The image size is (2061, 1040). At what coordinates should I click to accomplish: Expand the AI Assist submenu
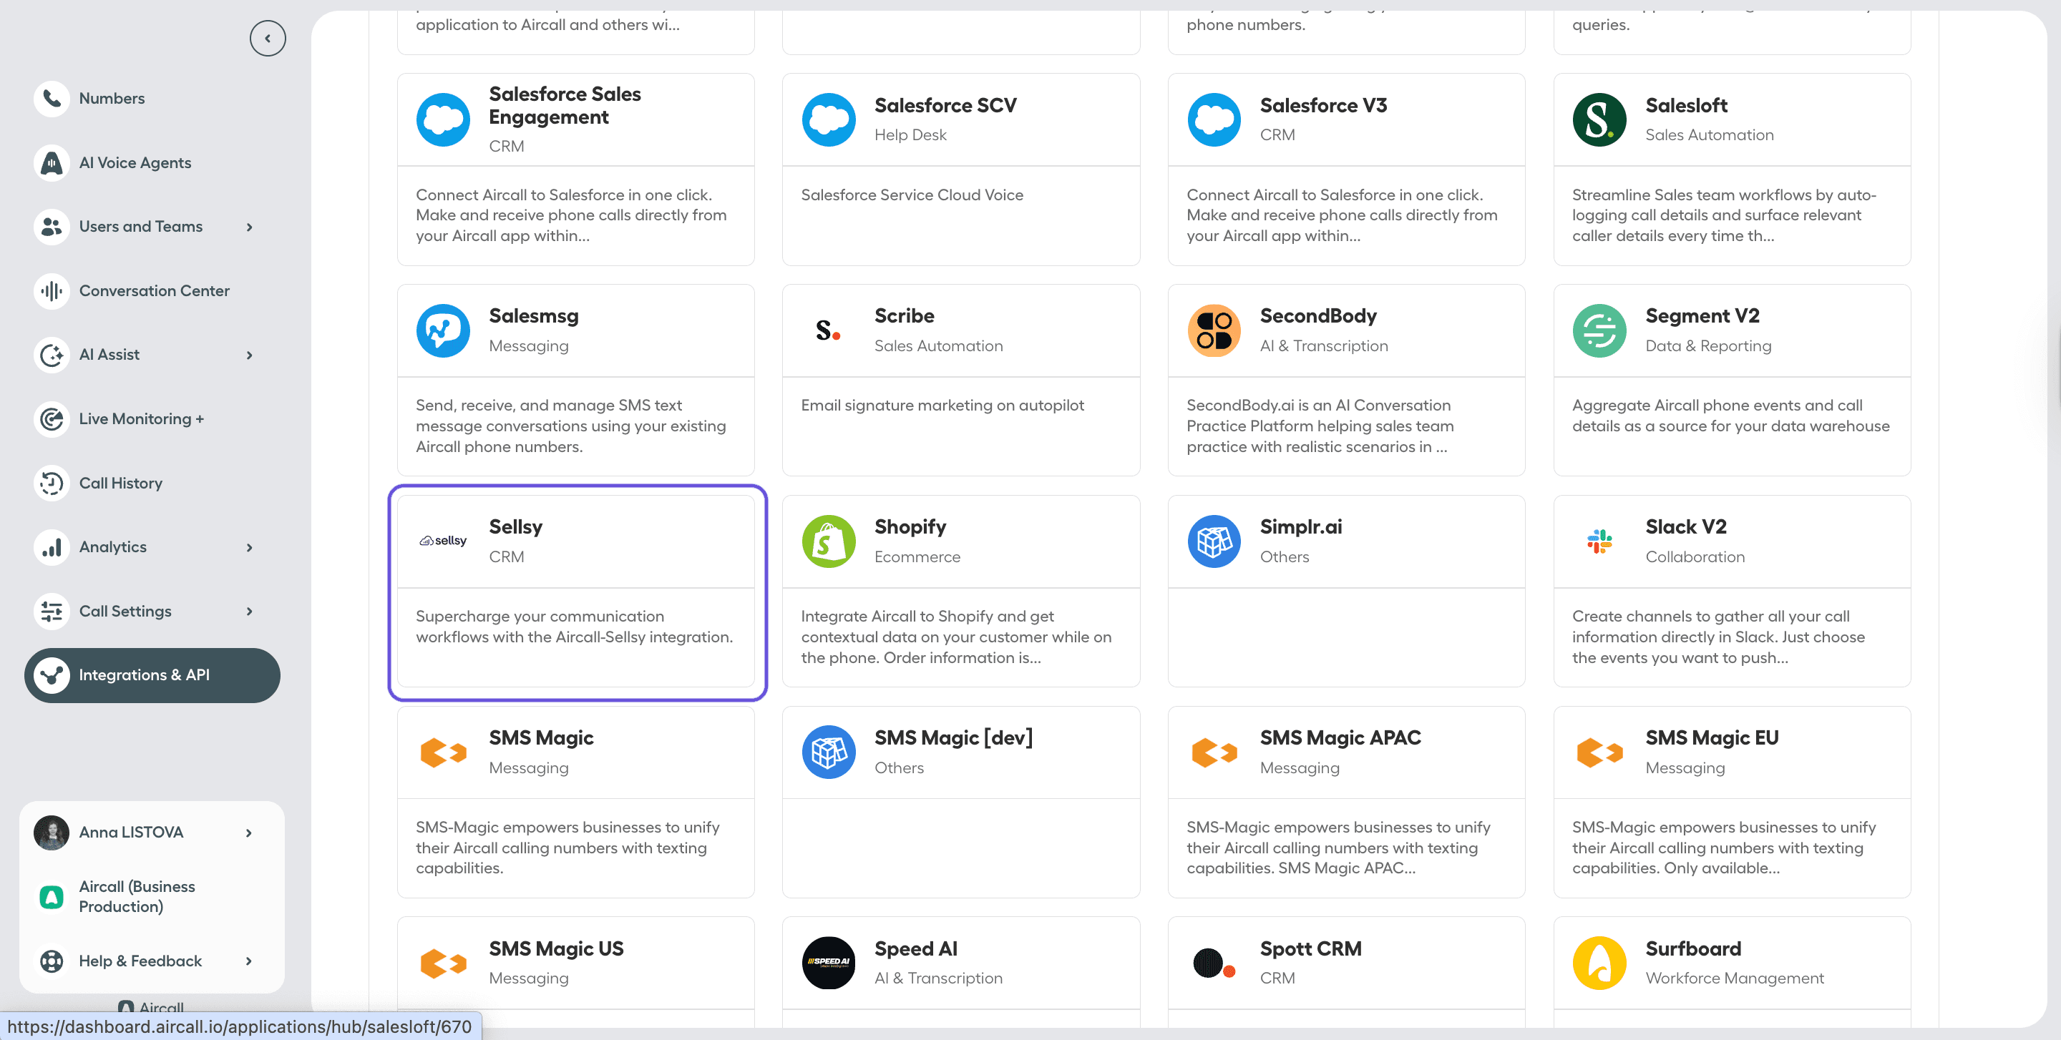click(x=249, y=354)
